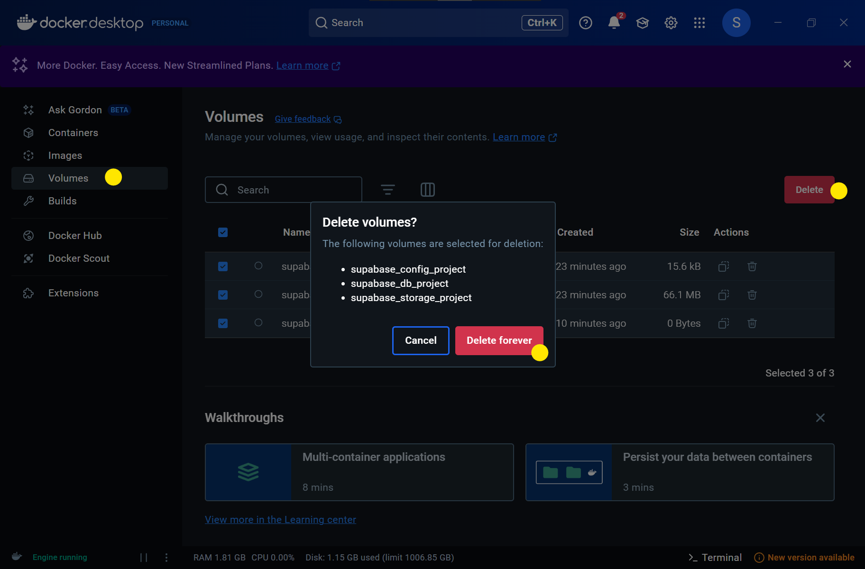
Task: Focus the volumes Search field
Action: click(284, 190)
